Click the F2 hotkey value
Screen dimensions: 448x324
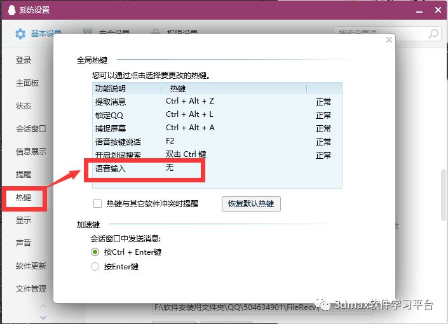(170, 141)
